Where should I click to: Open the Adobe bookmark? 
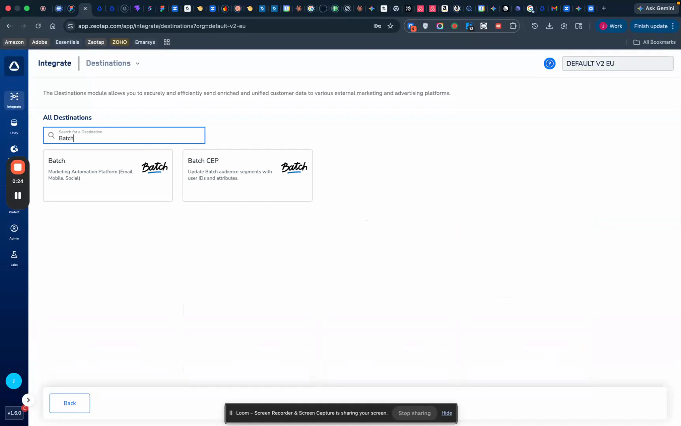(39, 42)
